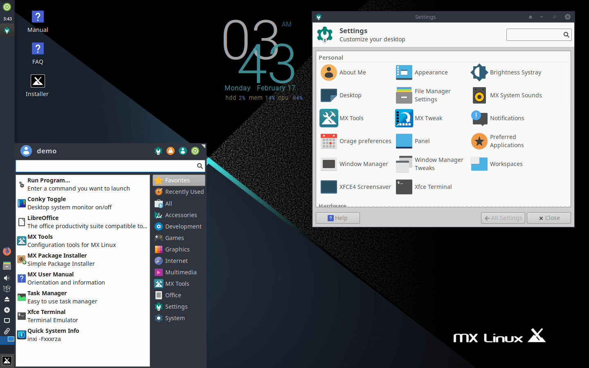This screenshot has width=589, height=368.
Task: Select Recently Used category
Action: point(179,192)
